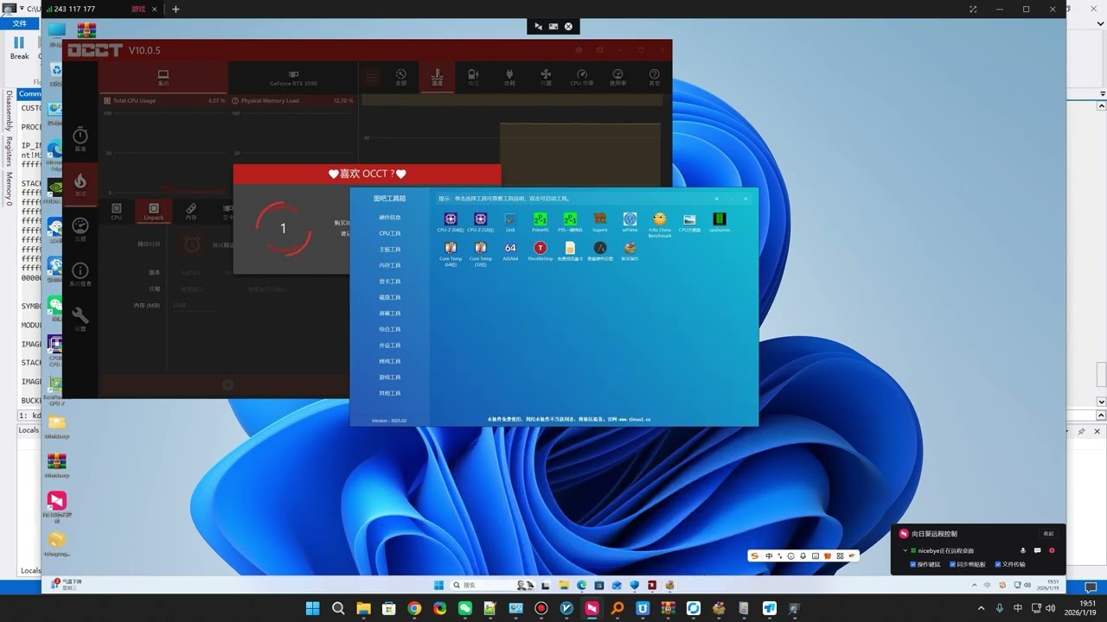Open the CPU工具 category
The image size is (1107, 622).
click(x=390, y=233)
